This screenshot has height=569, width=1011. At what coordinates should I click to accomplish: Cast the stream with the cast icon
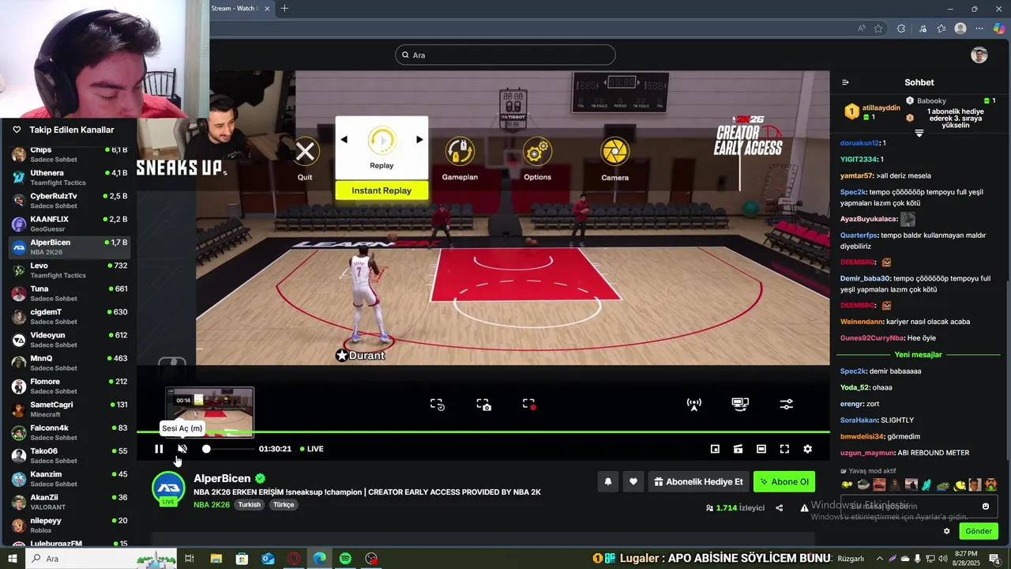pyautogui.click(x=738, y=449)
